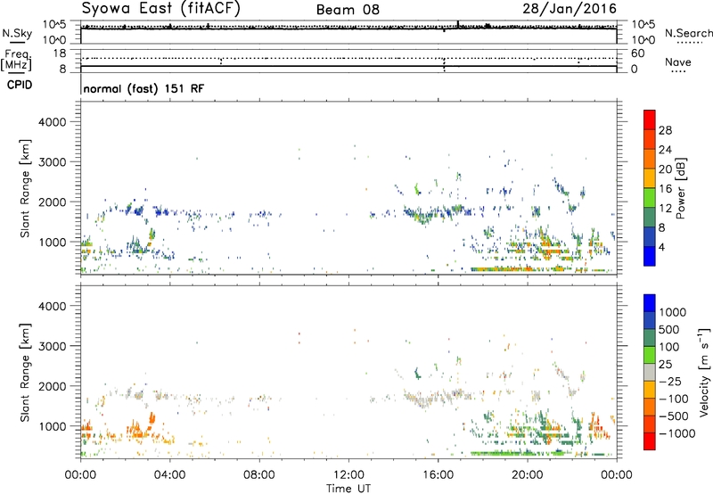Click the 'Time UT' axis title
Viewport: 713px width, 494px height.
pyautogui.click(x=348, y=488)
